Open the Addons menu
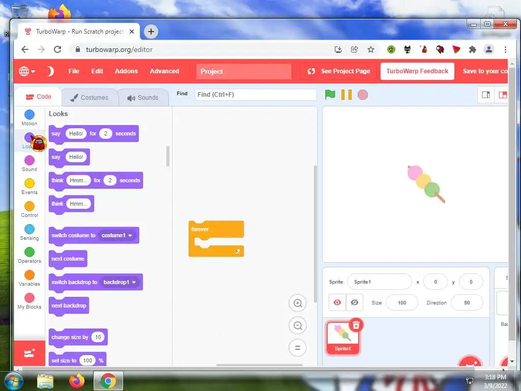 126,71
